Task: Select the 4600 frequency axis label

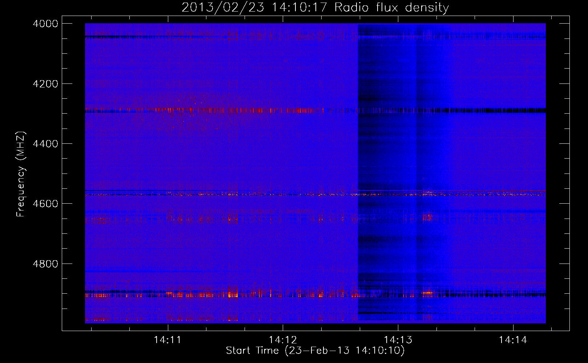Action: coord(45,204)
